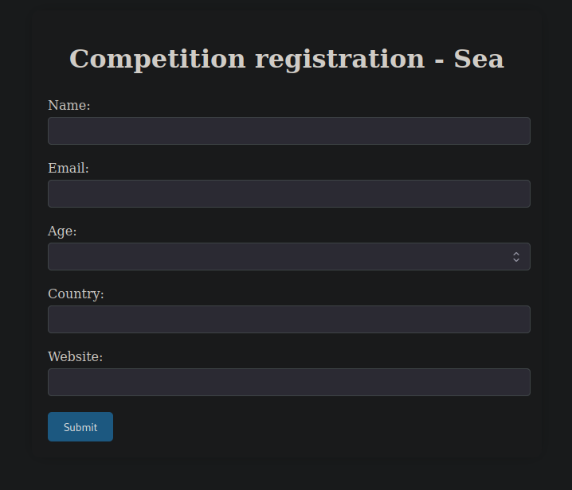Click the word "Sea" in the title

[479, 60]
